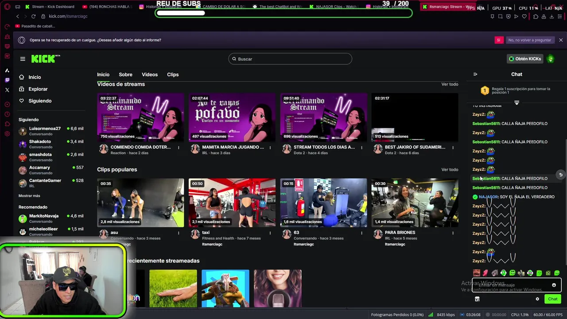This screenshot has width=567, height=319.
Task: Open options menu for STREAM TODOS LOS DIAS
Action: [x=361, y=148]
